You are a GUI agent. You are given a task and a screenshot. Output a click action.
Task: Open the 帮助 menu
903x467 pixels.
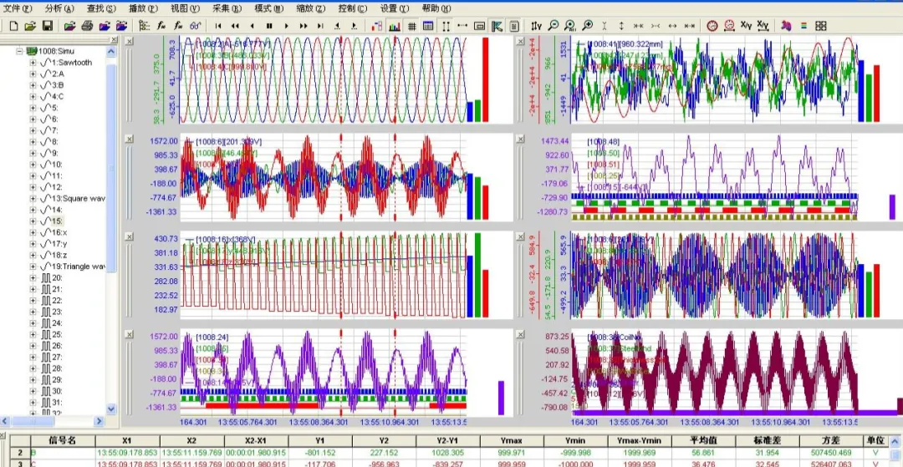coord(436,8)
